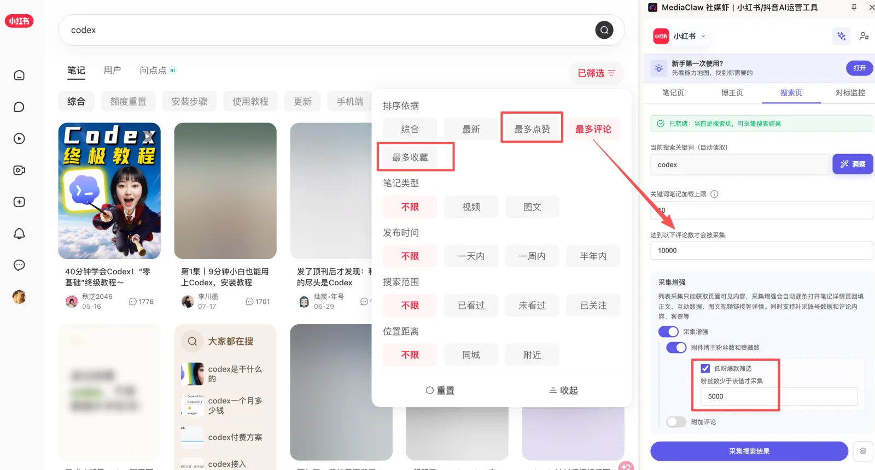This screenshot has height=470, width=875.
Task: Select the 安装步骤 topic chip
Action: tap(190, 102)
